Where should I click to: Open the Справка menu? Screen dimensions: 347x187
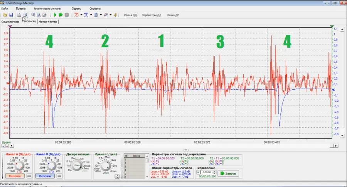[x=95, y=8]
